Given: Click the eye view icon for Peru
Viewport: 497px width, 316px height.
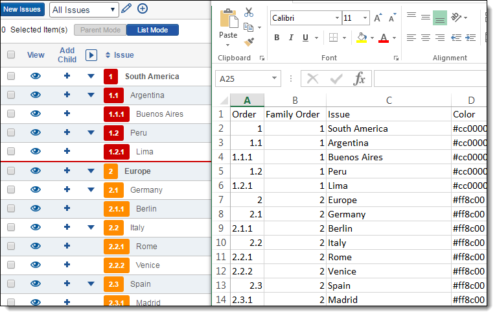Looking at the screenshot, I should (x=36, y=133).
